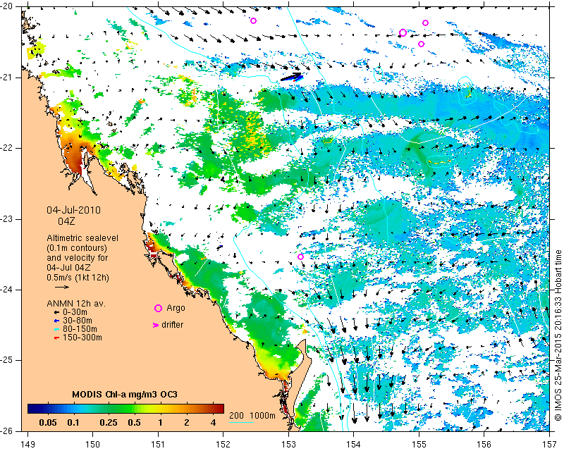Click the longitude axis label 149
This screenshot has width=564, height=451.
[28, 445]
